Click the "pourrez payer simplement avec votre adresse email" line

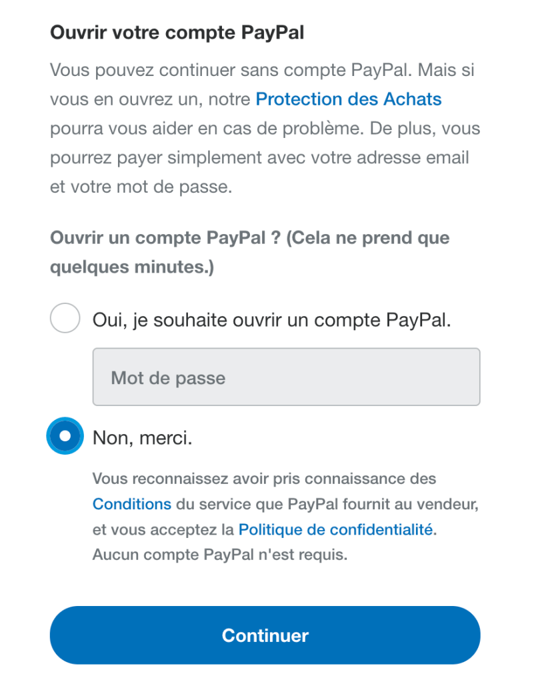coord(259,158)
